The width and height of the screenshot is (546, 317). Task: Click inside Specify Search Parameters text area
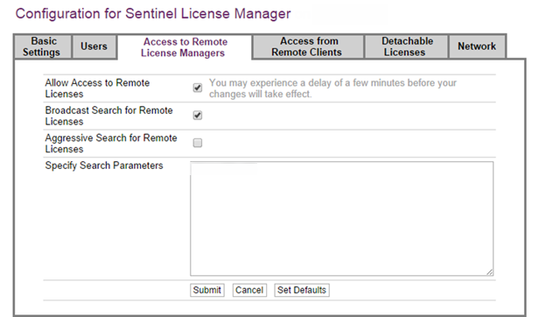tap(341, 218)
